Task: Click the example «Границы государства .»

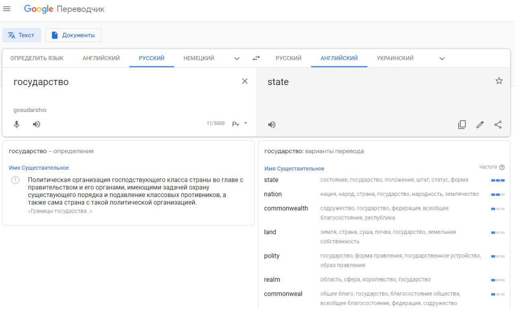Action: pos(60,211)
